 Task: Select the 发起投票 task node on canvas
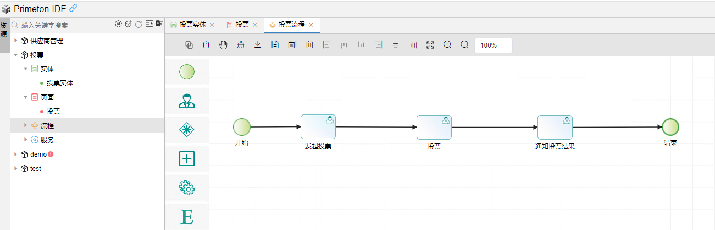pos(318,127)
